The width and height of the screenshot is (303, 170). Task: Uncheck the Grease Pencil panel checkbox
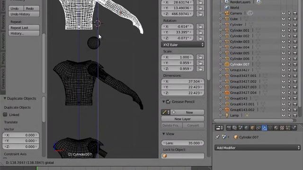[x=168, y=102]
